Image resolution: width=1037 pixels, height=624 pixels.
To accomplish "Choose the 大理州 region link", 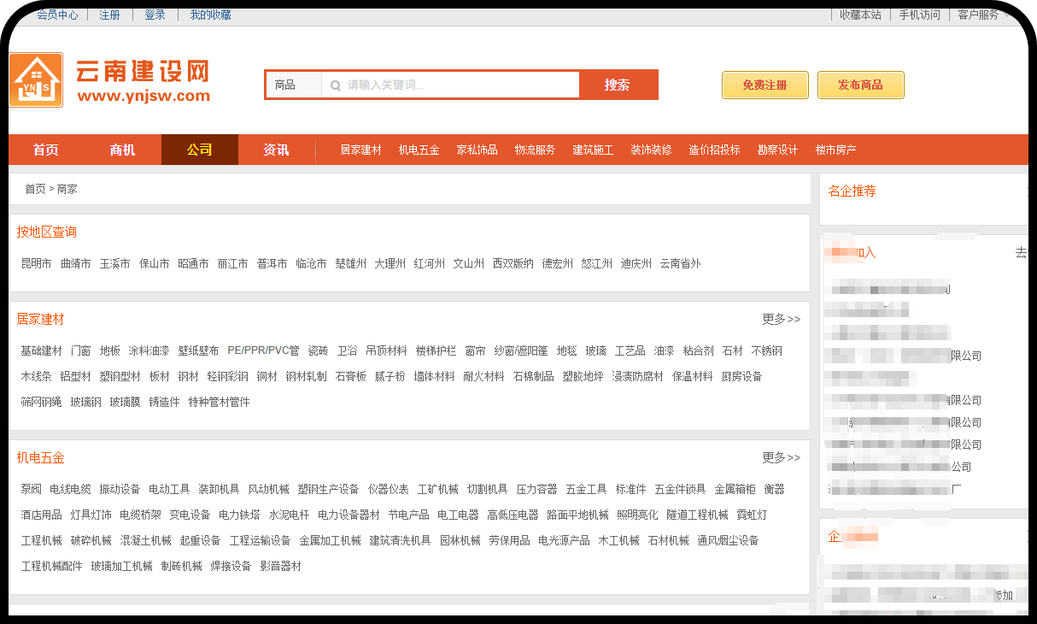I will click(x=390, y=263).
